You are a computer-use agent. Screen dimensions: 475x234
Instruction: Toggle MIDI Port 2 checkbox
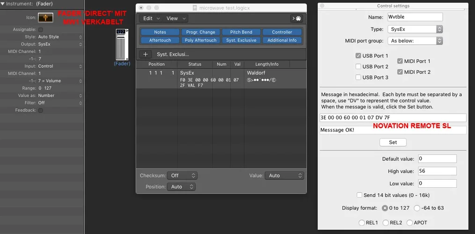(400, 72)
